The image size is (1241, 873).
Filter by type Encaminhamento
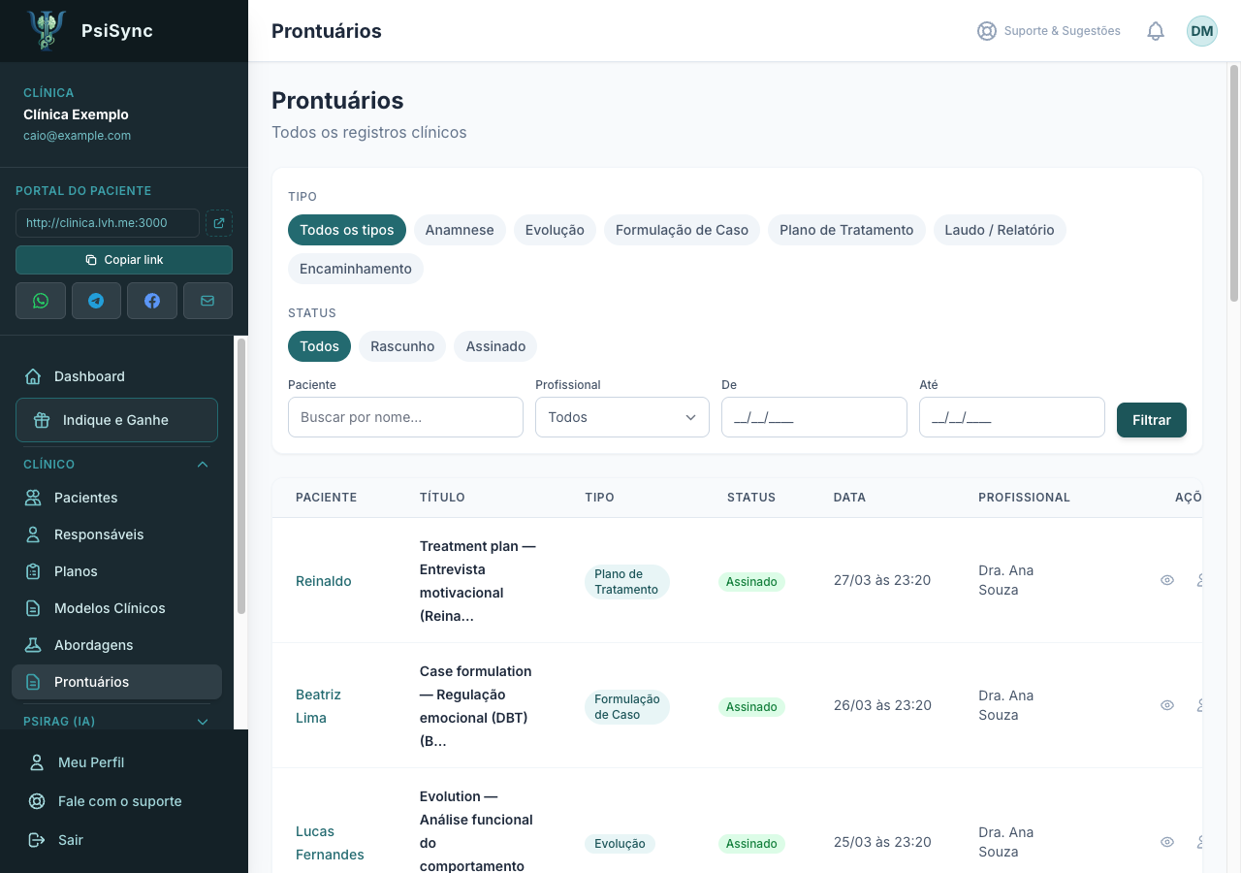(356, 269)
